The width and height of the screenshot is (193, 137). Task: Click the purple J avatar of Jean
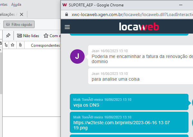77,56
